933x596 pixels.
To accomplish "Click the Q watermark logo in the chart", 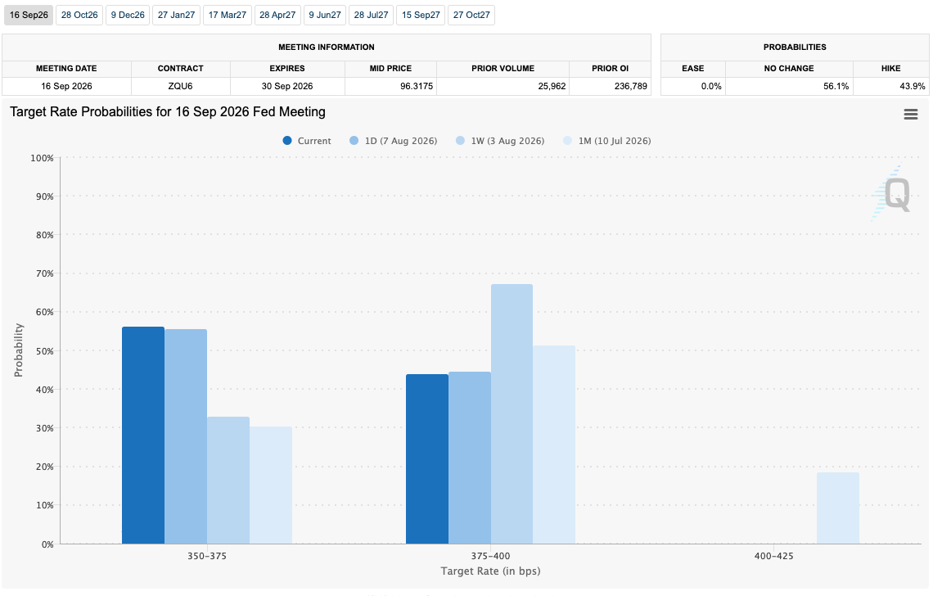I will [893, 193].
